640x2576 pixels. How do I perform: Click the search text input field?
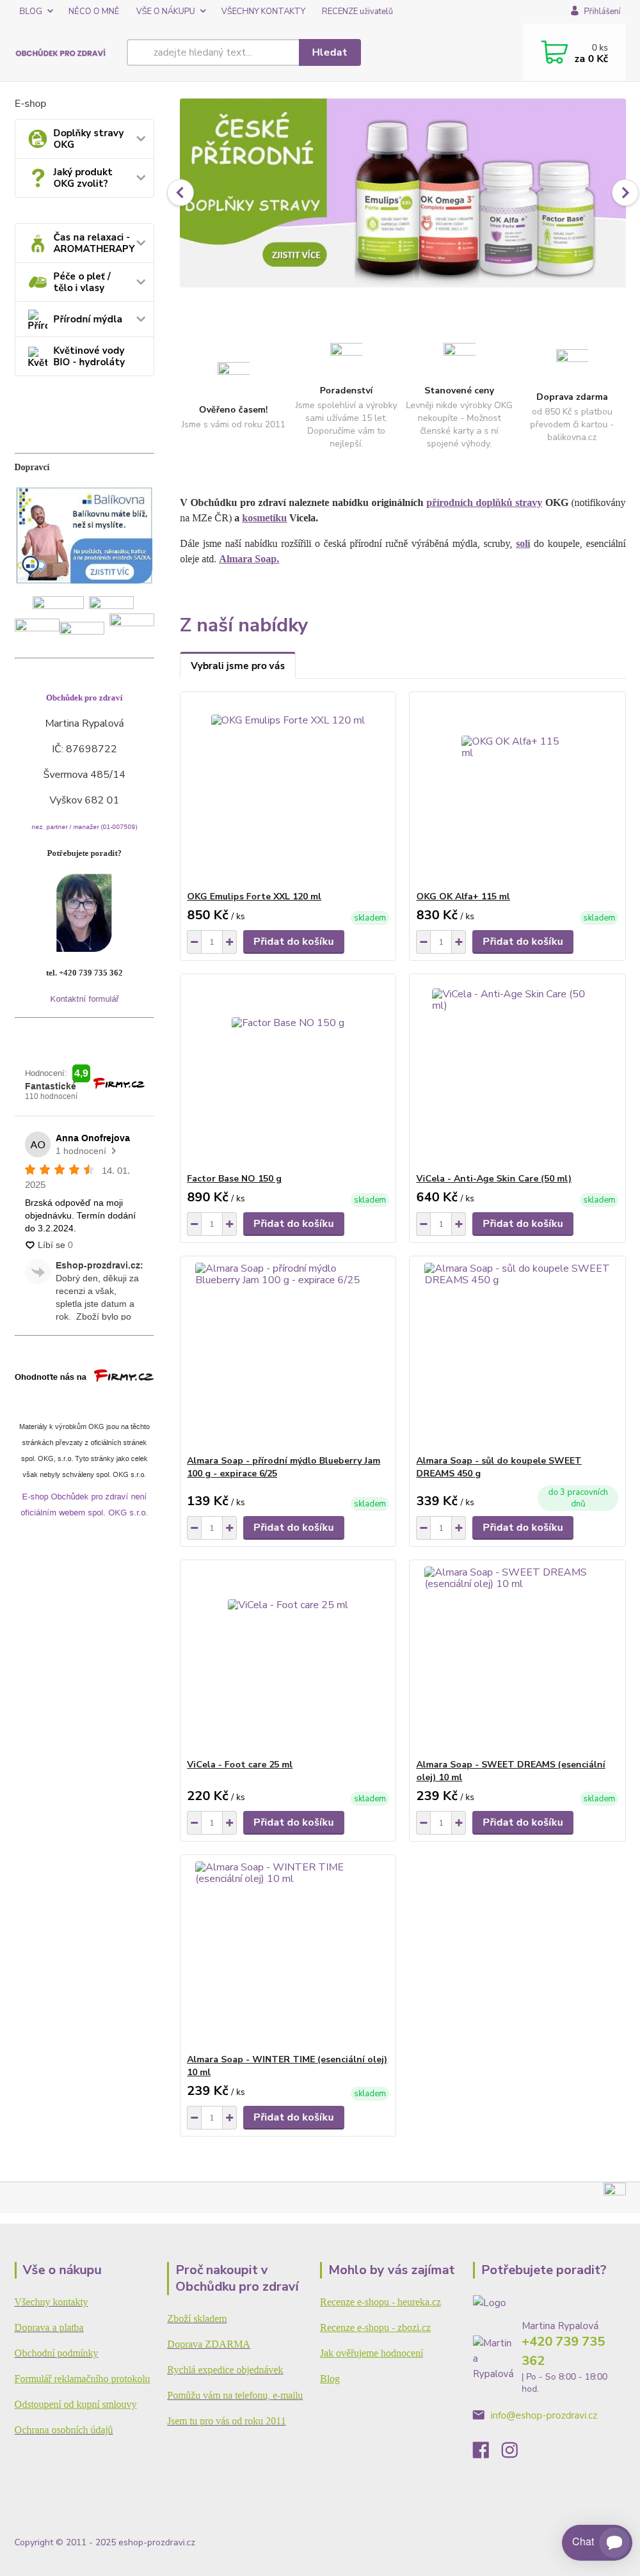pos(213,52)
